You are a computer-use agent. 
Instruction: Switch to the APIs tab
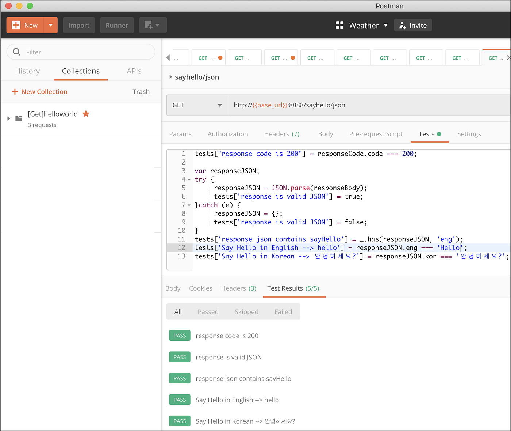click(x=134, y=71)
